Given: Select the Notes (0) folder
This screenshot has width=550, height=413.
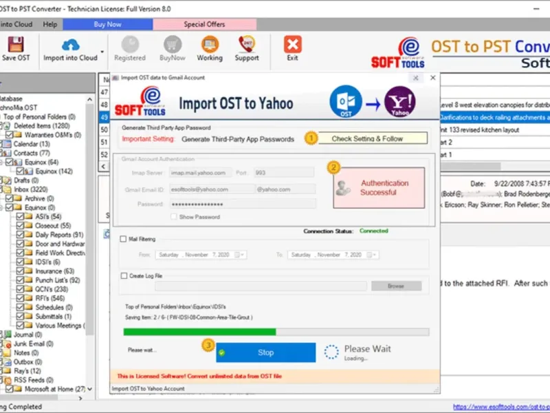Looking at the screenshot, I should point(26,352).
